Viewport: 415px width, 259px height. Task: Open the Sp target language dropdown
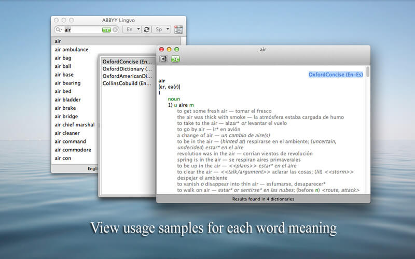coord(161,30)
